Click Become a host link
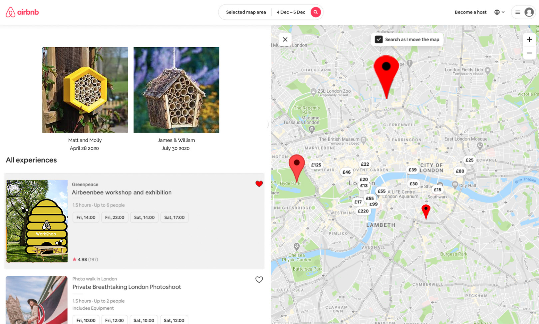The width and height of the screenshot is (539, 324). (x=470, y=12)
